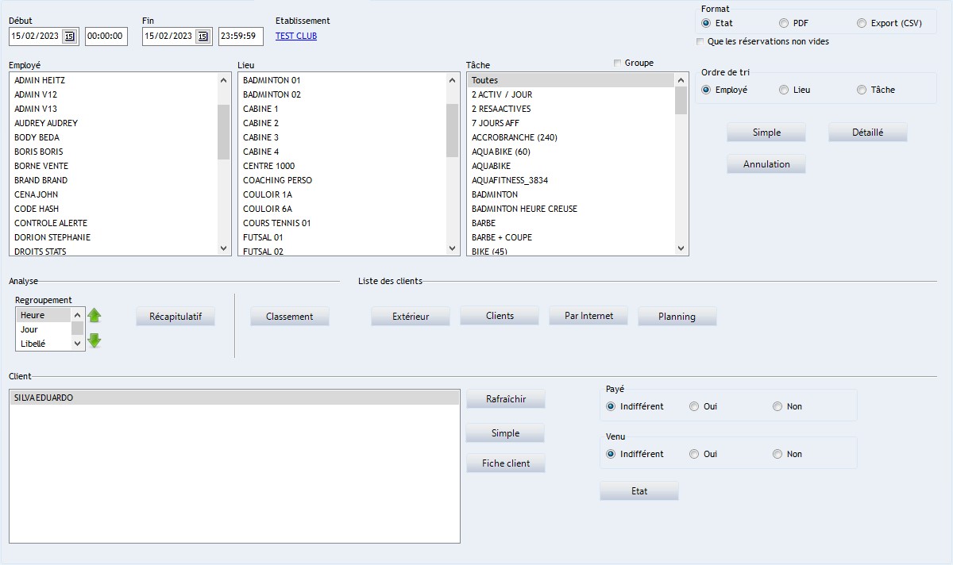Set sort order to Lieu
This screenshot has height=565, width=953.
pos(784,90)
